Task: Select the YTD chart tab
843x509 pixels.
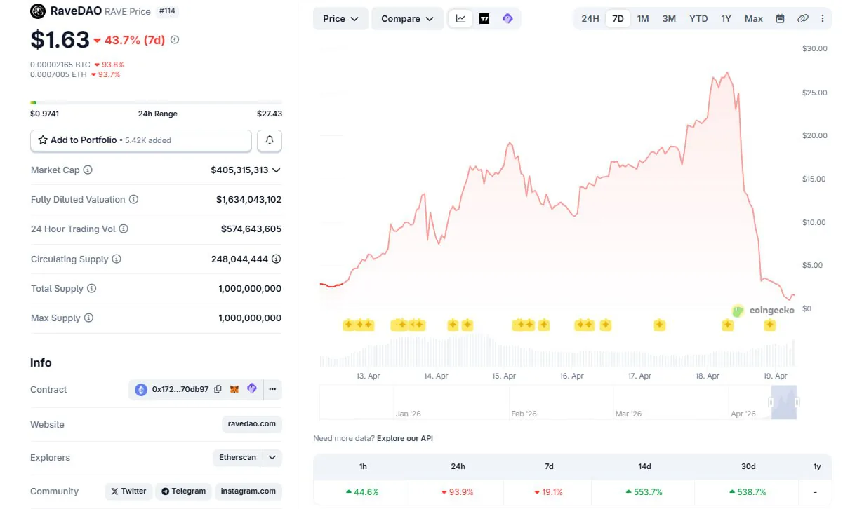Action: [698, 18]
